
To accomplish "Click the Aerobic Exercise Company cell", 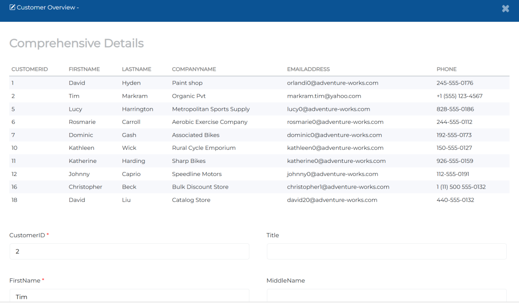I will [x=209, y=122].
